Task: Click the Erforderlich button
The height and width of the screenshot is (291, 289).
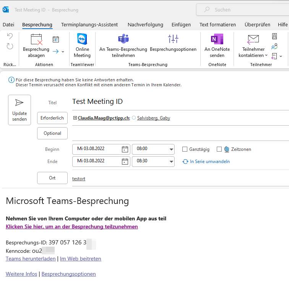Action: click(x=52, y=118)
